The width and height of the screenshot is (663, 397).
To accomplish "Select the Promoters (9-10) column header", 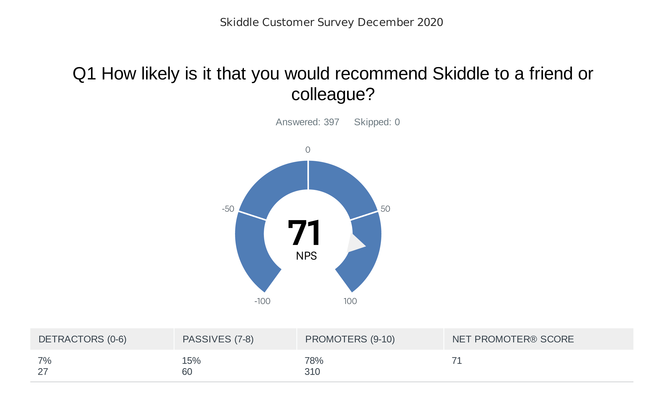I will click(x=370, y=339).
